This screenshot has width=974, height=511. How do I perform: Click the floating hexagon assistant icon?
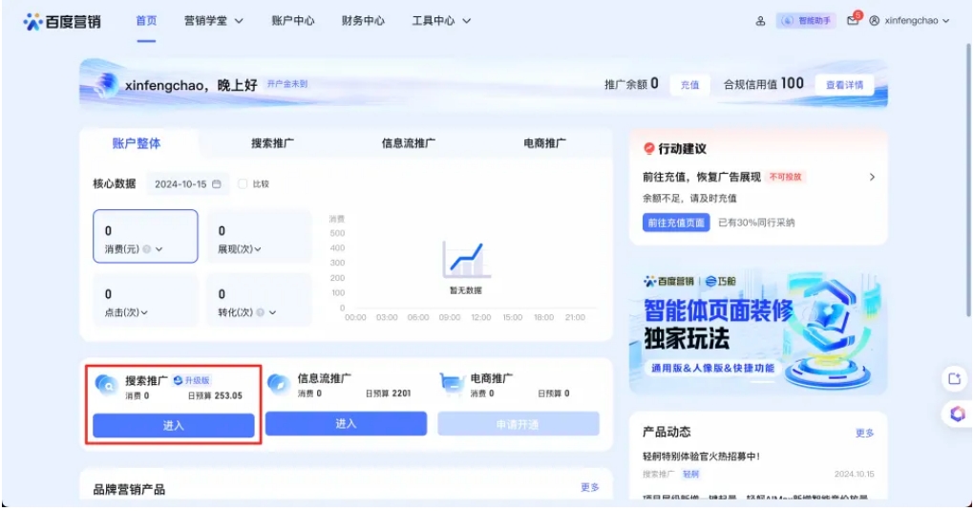click(957, 414)
